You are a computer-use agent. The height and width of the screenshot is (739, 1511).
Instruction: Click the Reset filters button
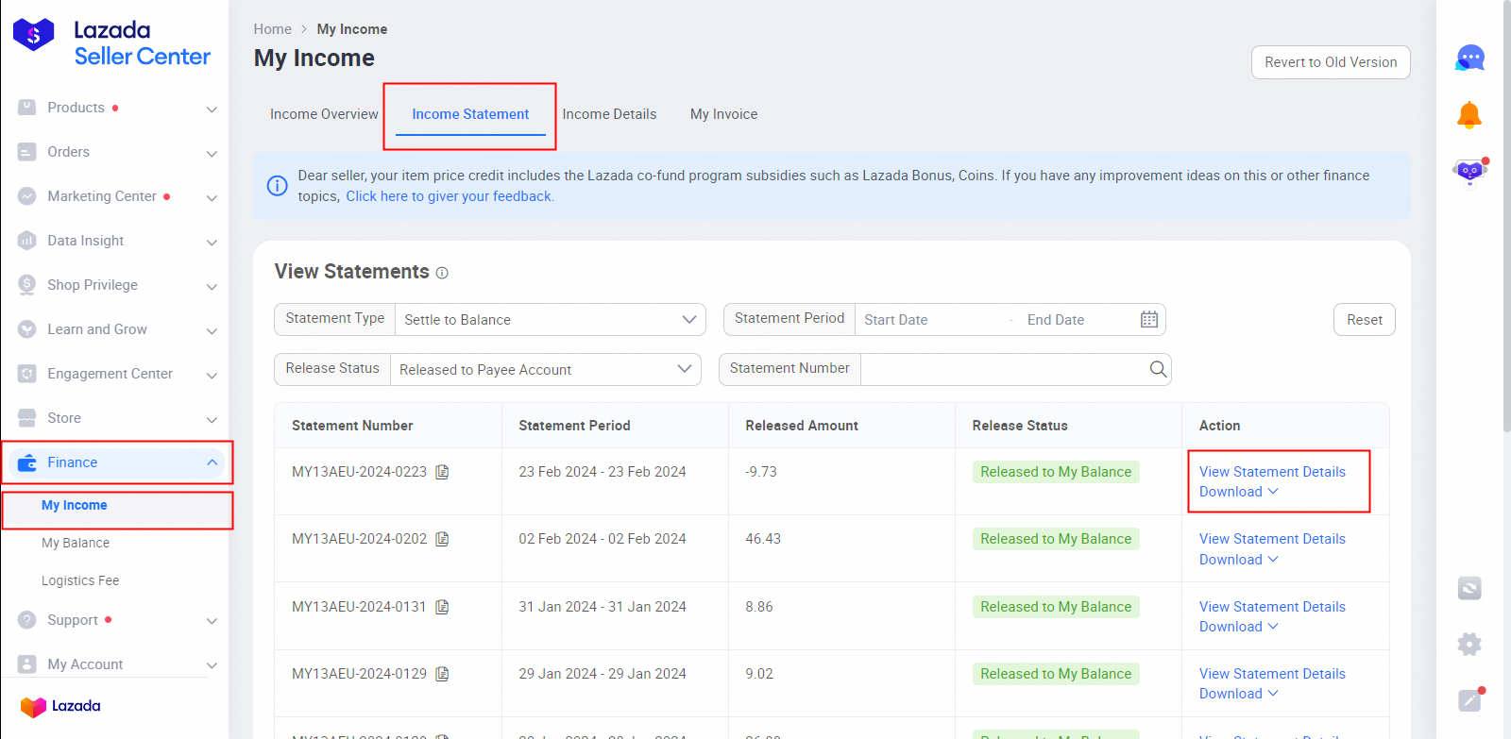pos(1364,320)
